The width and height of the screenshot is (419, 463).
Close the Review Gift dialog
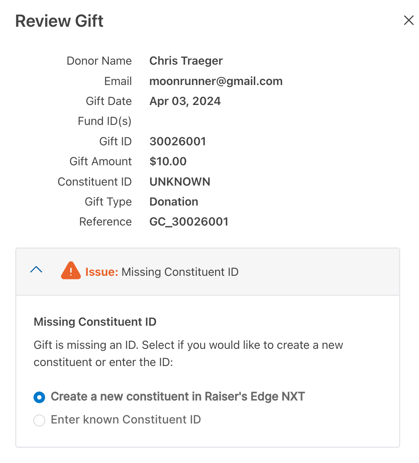click(x=409, y=20)
